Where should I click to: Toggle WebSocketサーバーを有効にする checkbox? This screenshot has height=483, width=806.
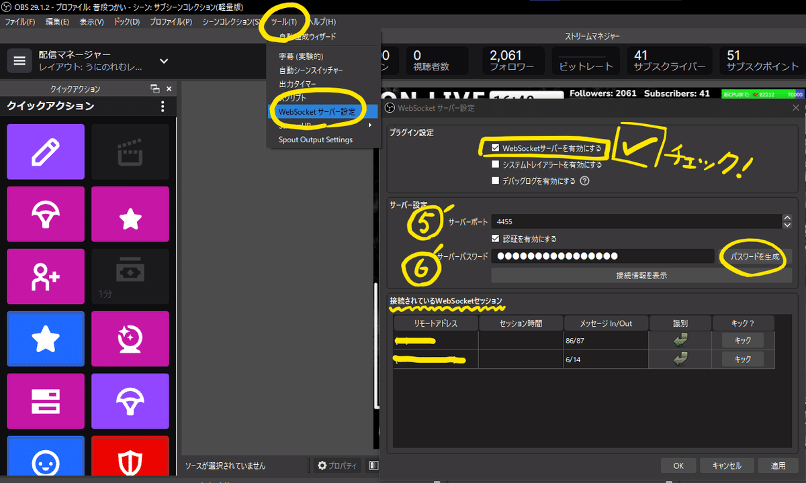pyautogui.click(x=496, y=148)
